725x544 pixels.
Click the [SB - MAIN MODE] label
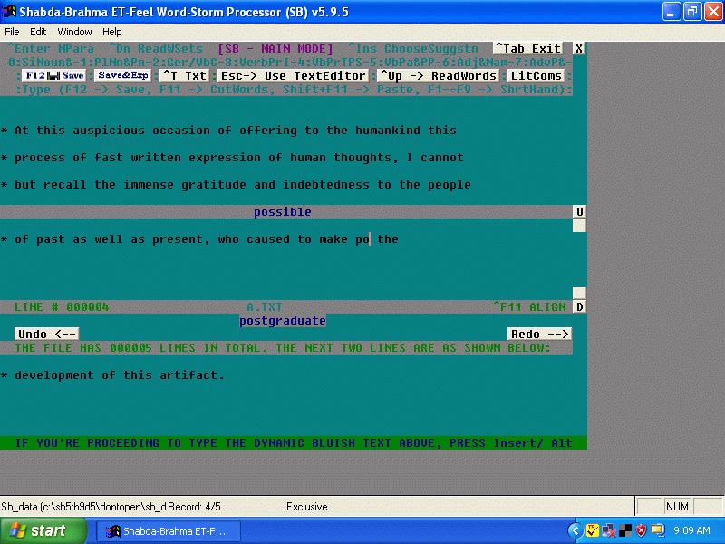[275, 49]
